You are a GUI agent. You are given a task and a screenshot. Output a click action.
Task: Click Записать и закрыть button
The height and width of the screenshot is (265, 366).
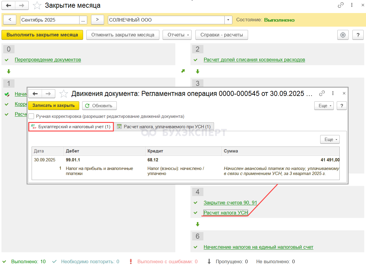(x=54, y=106)
